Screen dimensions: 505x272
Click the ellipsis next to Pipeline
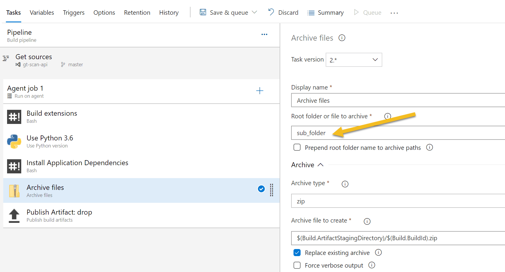[x=264, y=34]
